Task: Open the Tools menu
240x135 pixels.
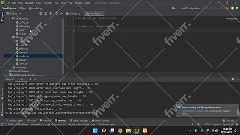Action: click(x=63, y=3)
